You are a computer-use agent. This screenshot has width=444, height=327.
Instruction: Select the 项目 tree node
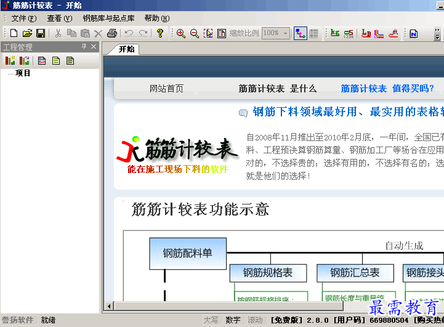[23, 73]
